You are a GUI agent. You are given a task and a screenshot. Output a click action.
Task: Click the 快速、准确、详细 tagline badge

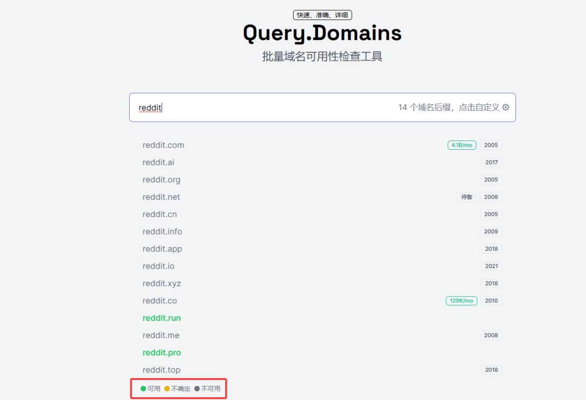pyautogui.click(x=322, y=15)
